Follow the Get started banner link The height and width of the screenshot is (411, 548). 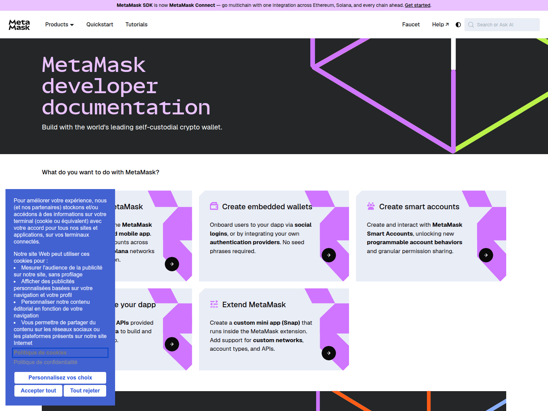coord(417,5)
